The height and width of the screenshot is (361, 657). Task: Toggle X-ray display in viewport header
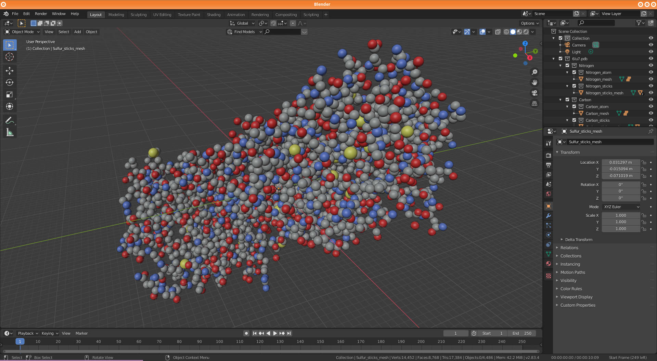click(x=498, y=32)
